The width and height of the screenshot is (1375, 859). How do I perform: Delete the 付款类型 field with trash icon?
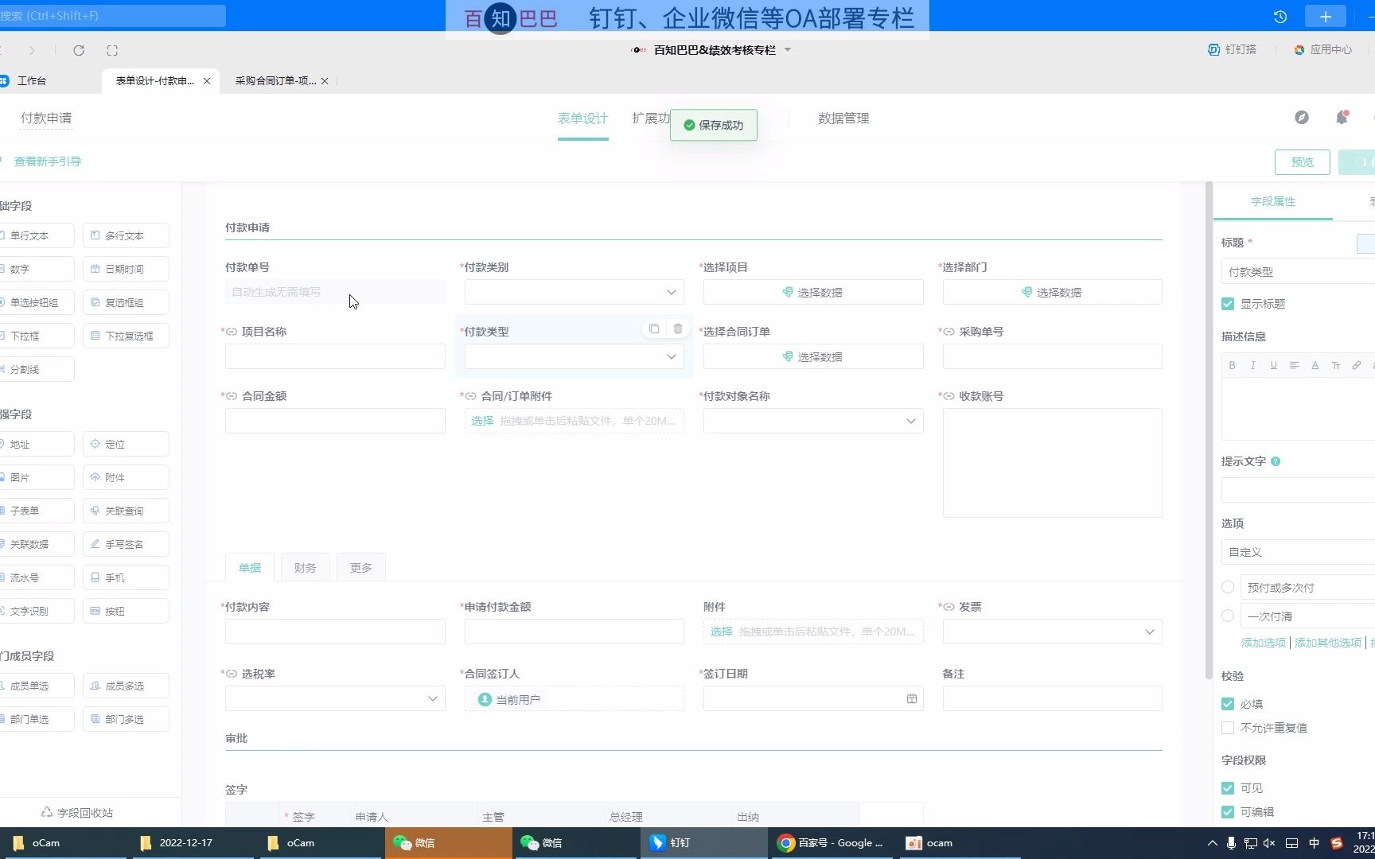[x=678, y=328]
